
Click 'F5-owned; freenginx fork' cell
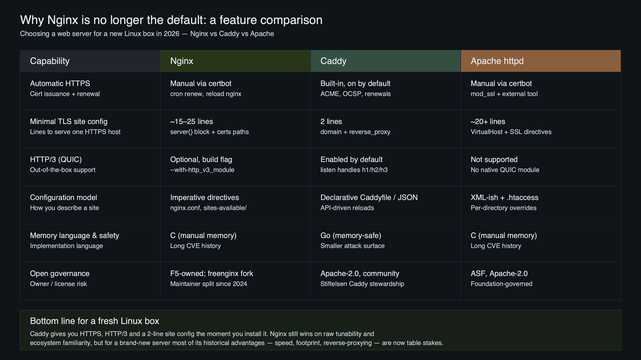coord(212,273)
